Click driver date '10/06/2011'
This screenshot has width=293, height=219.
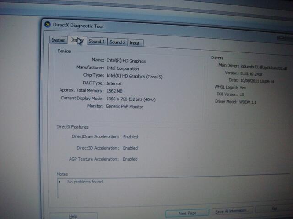pyautogui.click(x=249, y=81)
